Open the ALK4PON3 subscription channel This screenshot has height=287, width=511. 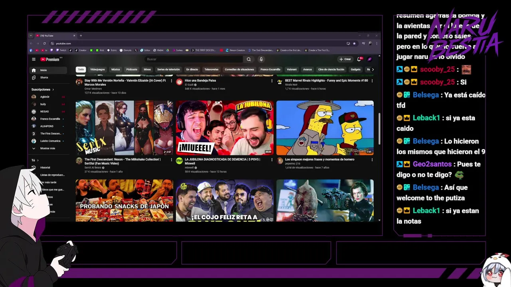pos(48,126)
